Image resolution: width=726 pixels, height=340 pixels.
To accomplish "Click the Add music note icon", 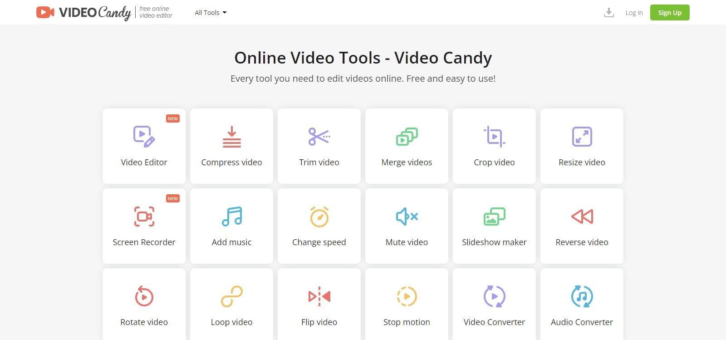I will click(x=231, y=217).
